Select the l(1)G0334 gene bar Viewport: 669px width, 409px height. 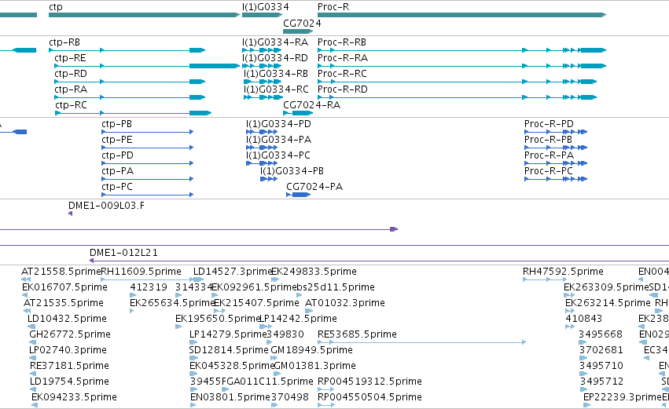point(263,15)
